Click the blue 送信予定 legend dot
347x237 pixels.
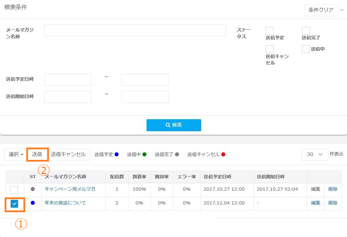pos(117,155)
